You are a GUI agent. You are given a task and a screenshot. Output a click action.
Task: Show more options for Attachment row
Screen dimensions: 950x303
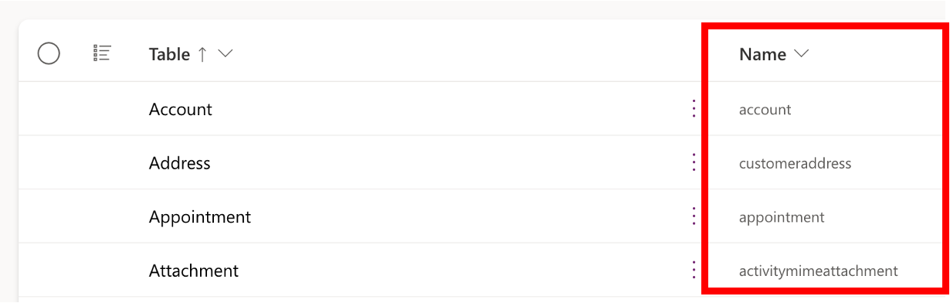694,271
